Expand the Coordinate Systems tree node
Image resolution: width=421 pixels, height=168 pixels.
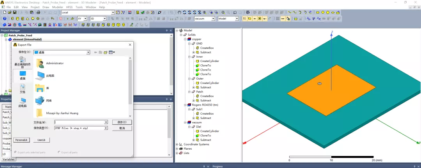coord(177,144)
